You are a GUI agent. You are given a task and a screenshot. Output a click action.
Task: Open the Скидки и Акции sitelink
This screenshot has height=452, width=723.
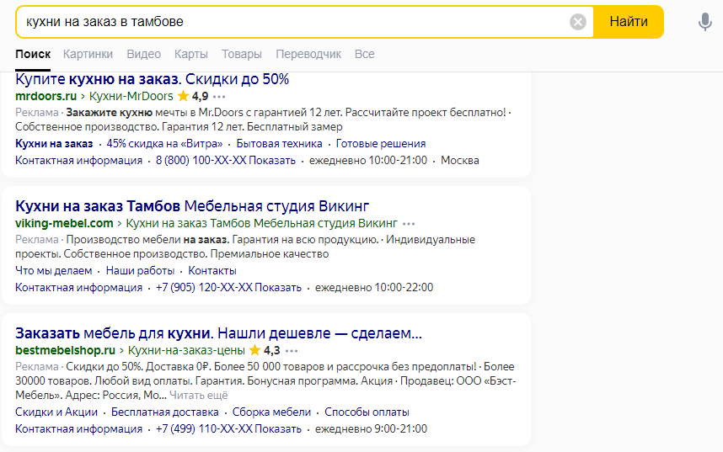coord(56,412)
